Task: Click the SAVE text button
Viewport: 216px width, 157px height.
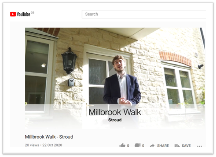Action: (186, 146)
